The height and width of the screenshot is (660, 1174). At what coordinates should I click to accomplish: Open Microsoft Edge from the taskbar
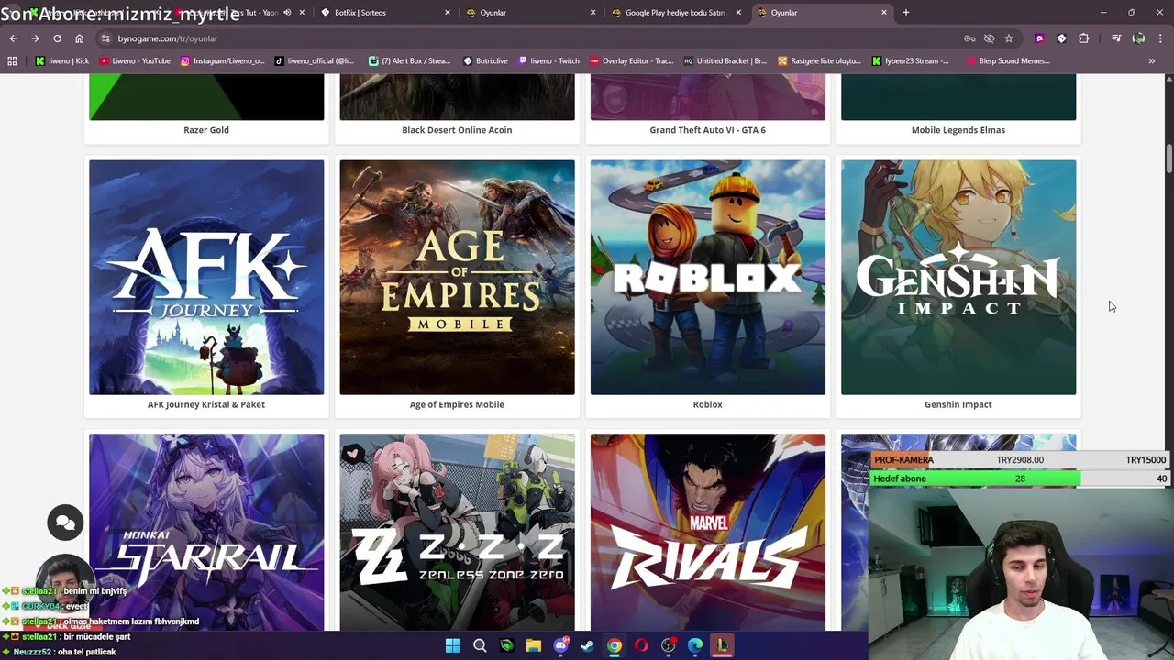695,645
